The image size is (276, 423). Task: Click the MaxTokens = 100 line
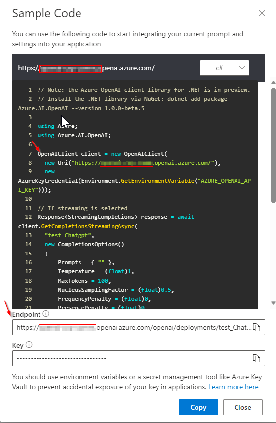pyautogui.click(x=84, y=281)
